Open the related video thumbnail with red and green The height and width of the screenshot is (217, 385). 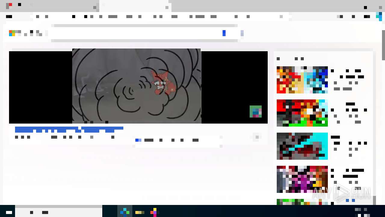(302, 113)
